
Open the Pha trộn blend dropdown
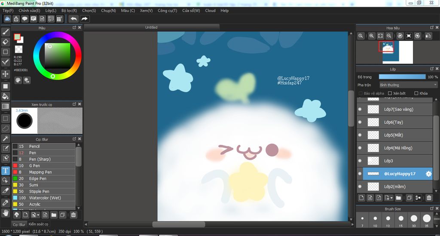coord(408,85)
